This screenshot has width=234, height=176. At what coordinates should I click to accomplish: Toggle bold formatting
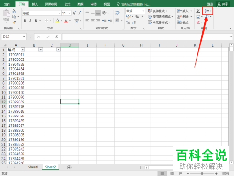coord(25,21)
